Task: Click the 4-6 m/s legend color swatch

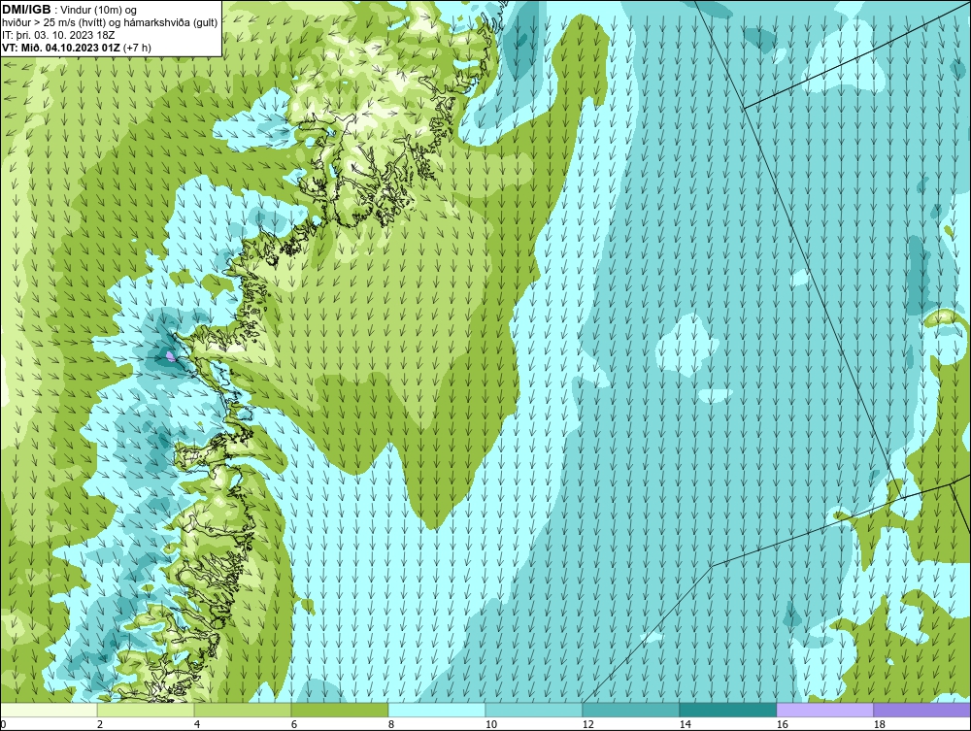Action: (x=243, y=710)
